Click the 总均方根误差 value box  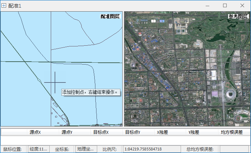click(x=234, y=149)
